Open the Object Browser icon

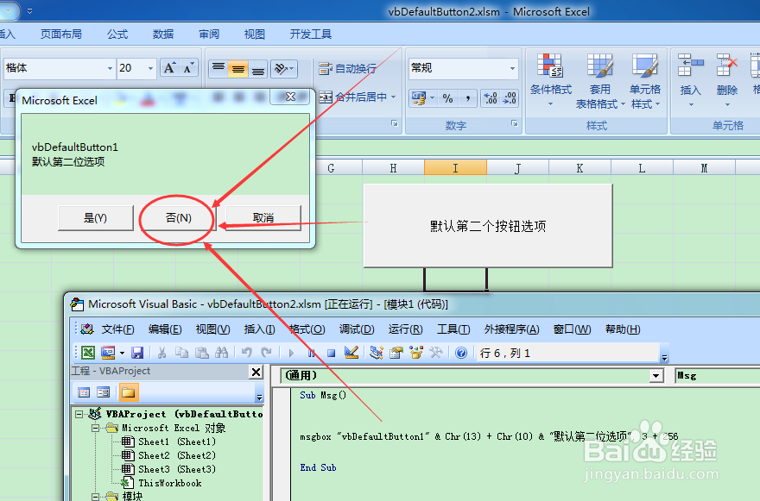coord(416,353)
